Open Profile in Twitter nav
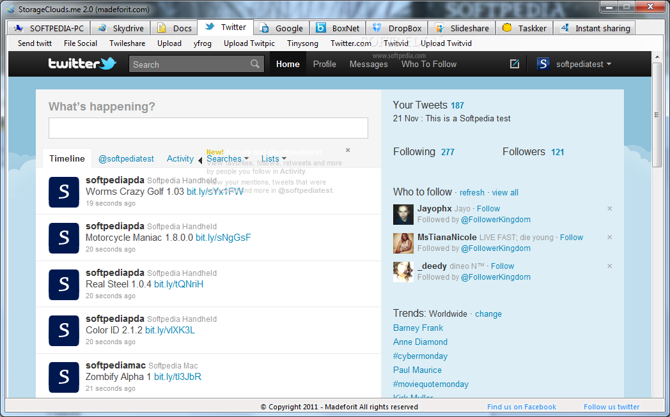The image size is (670, 417). [324, 64]
